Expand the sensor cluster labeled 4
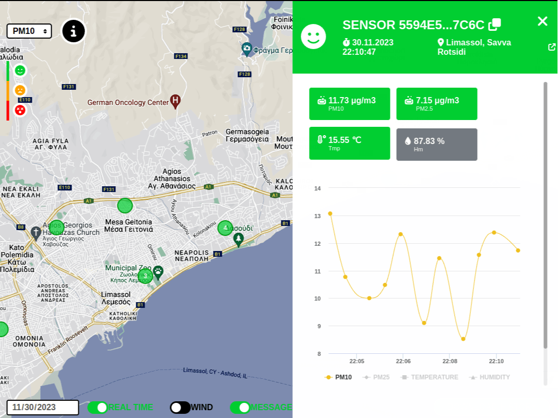 (x=225, y=228)
